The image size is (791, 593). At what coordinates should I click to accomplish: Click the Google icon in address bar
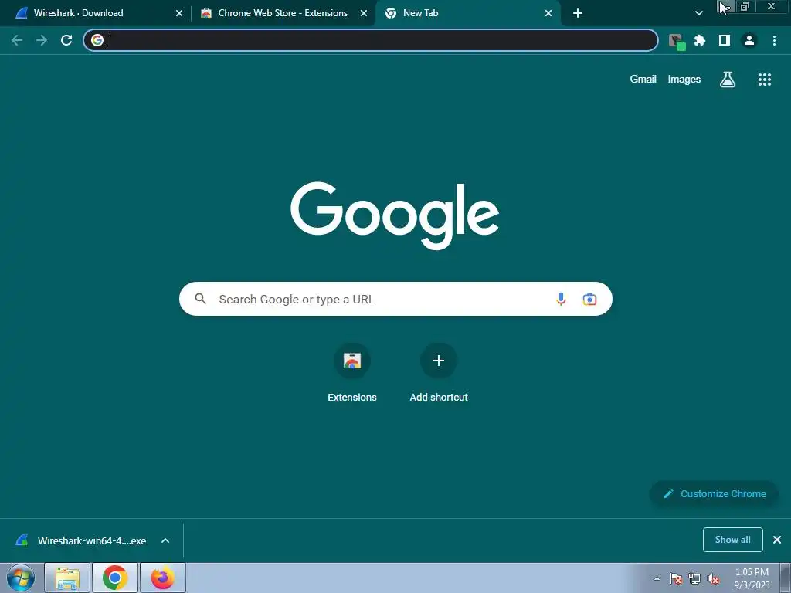tap(97, 40)
